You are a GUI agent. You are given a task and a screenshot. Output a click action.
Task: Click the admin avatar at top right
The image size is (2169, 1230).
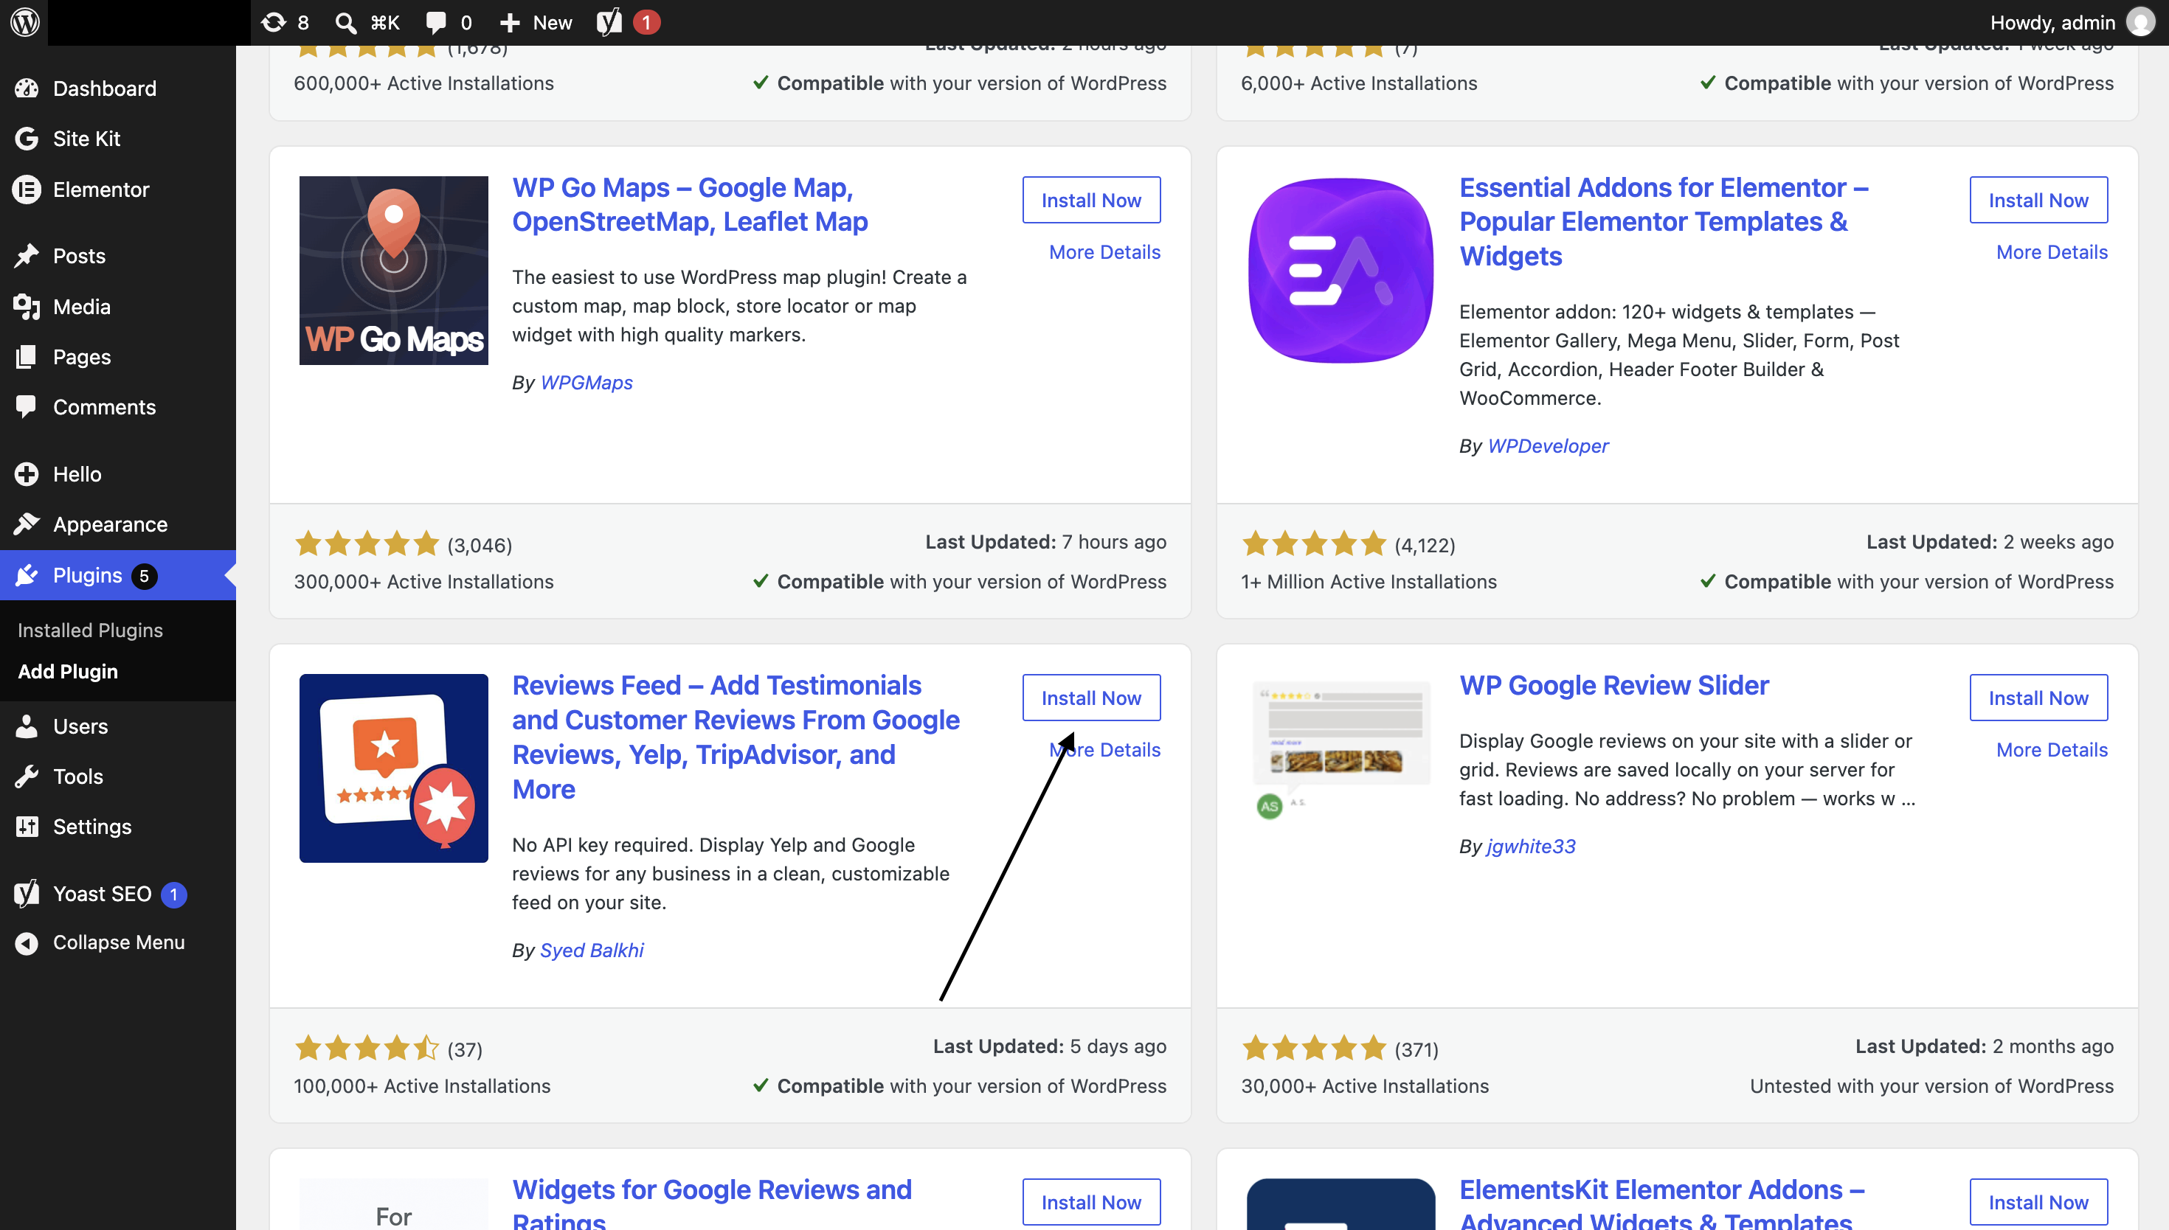2140,22
